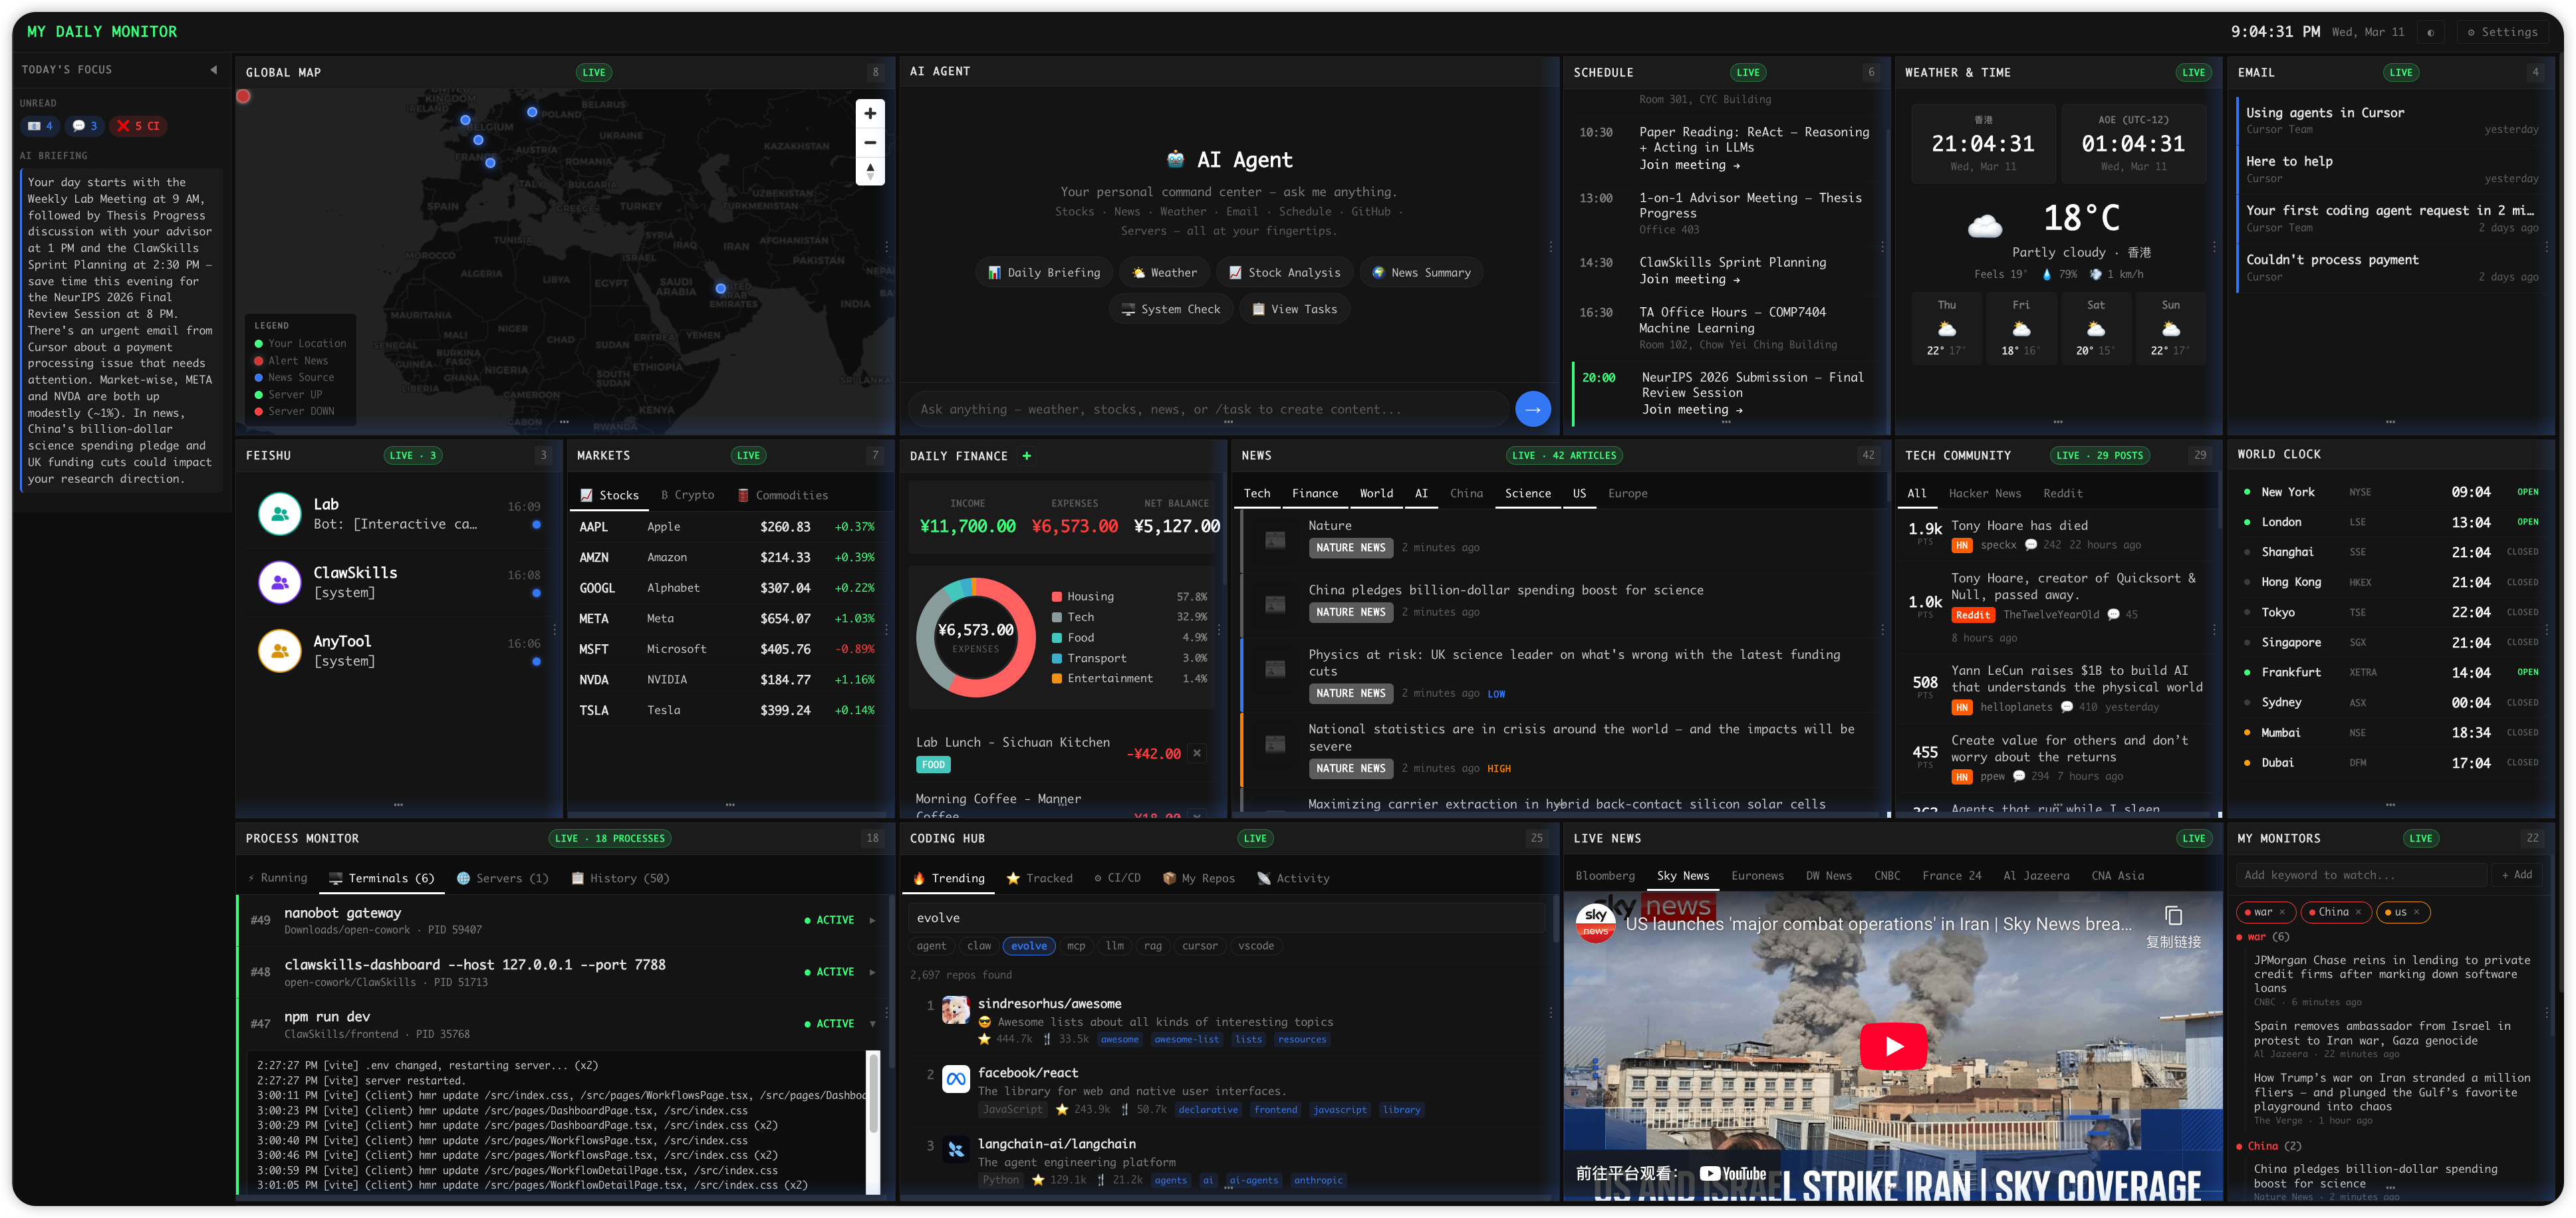This screenshot has width=2576, height=1218.
Task: Run System Check from AI Agent
Action: tap(1171, 309)
